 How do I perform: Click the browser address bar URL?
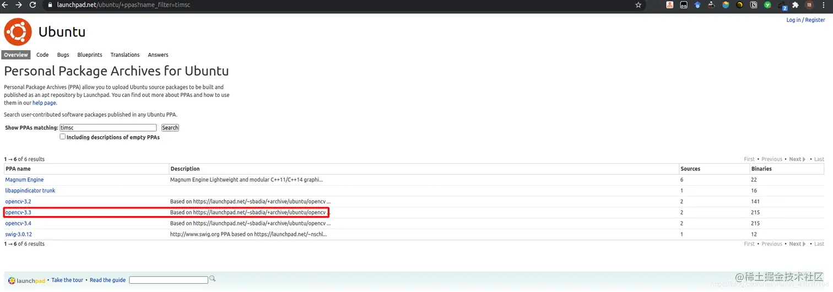click(x=124, y=5)
